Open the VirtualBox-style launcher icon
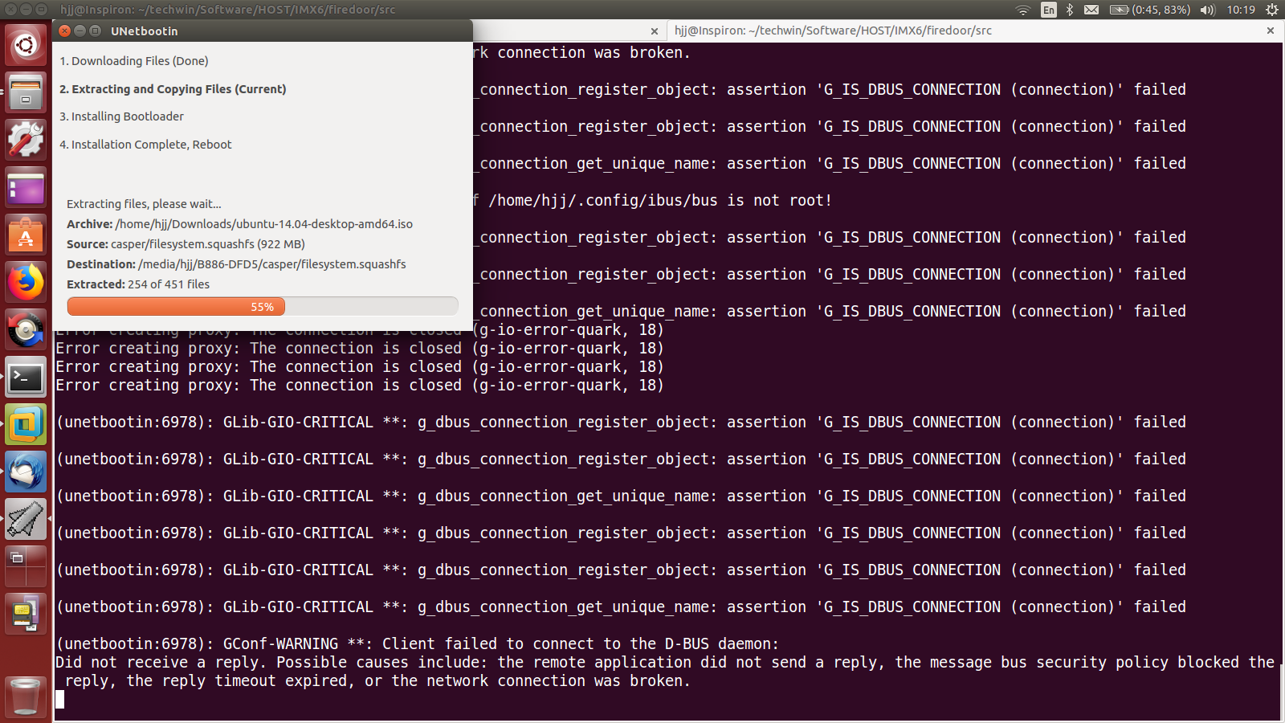The width and height of the screenshot is (1285, 723). [x=26, y=424]
